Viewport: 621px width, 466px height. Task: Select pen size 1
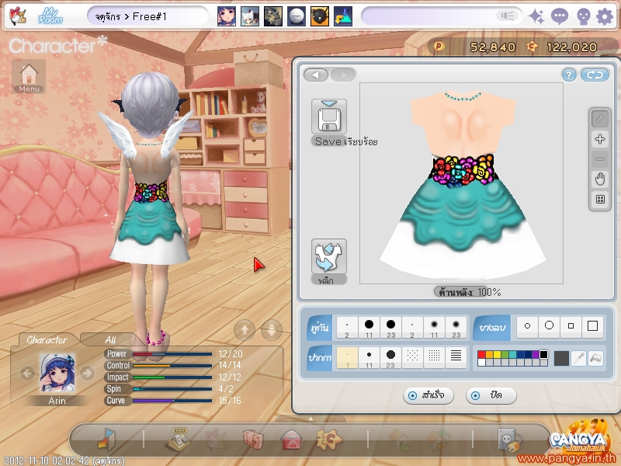(x=347, y=357)
